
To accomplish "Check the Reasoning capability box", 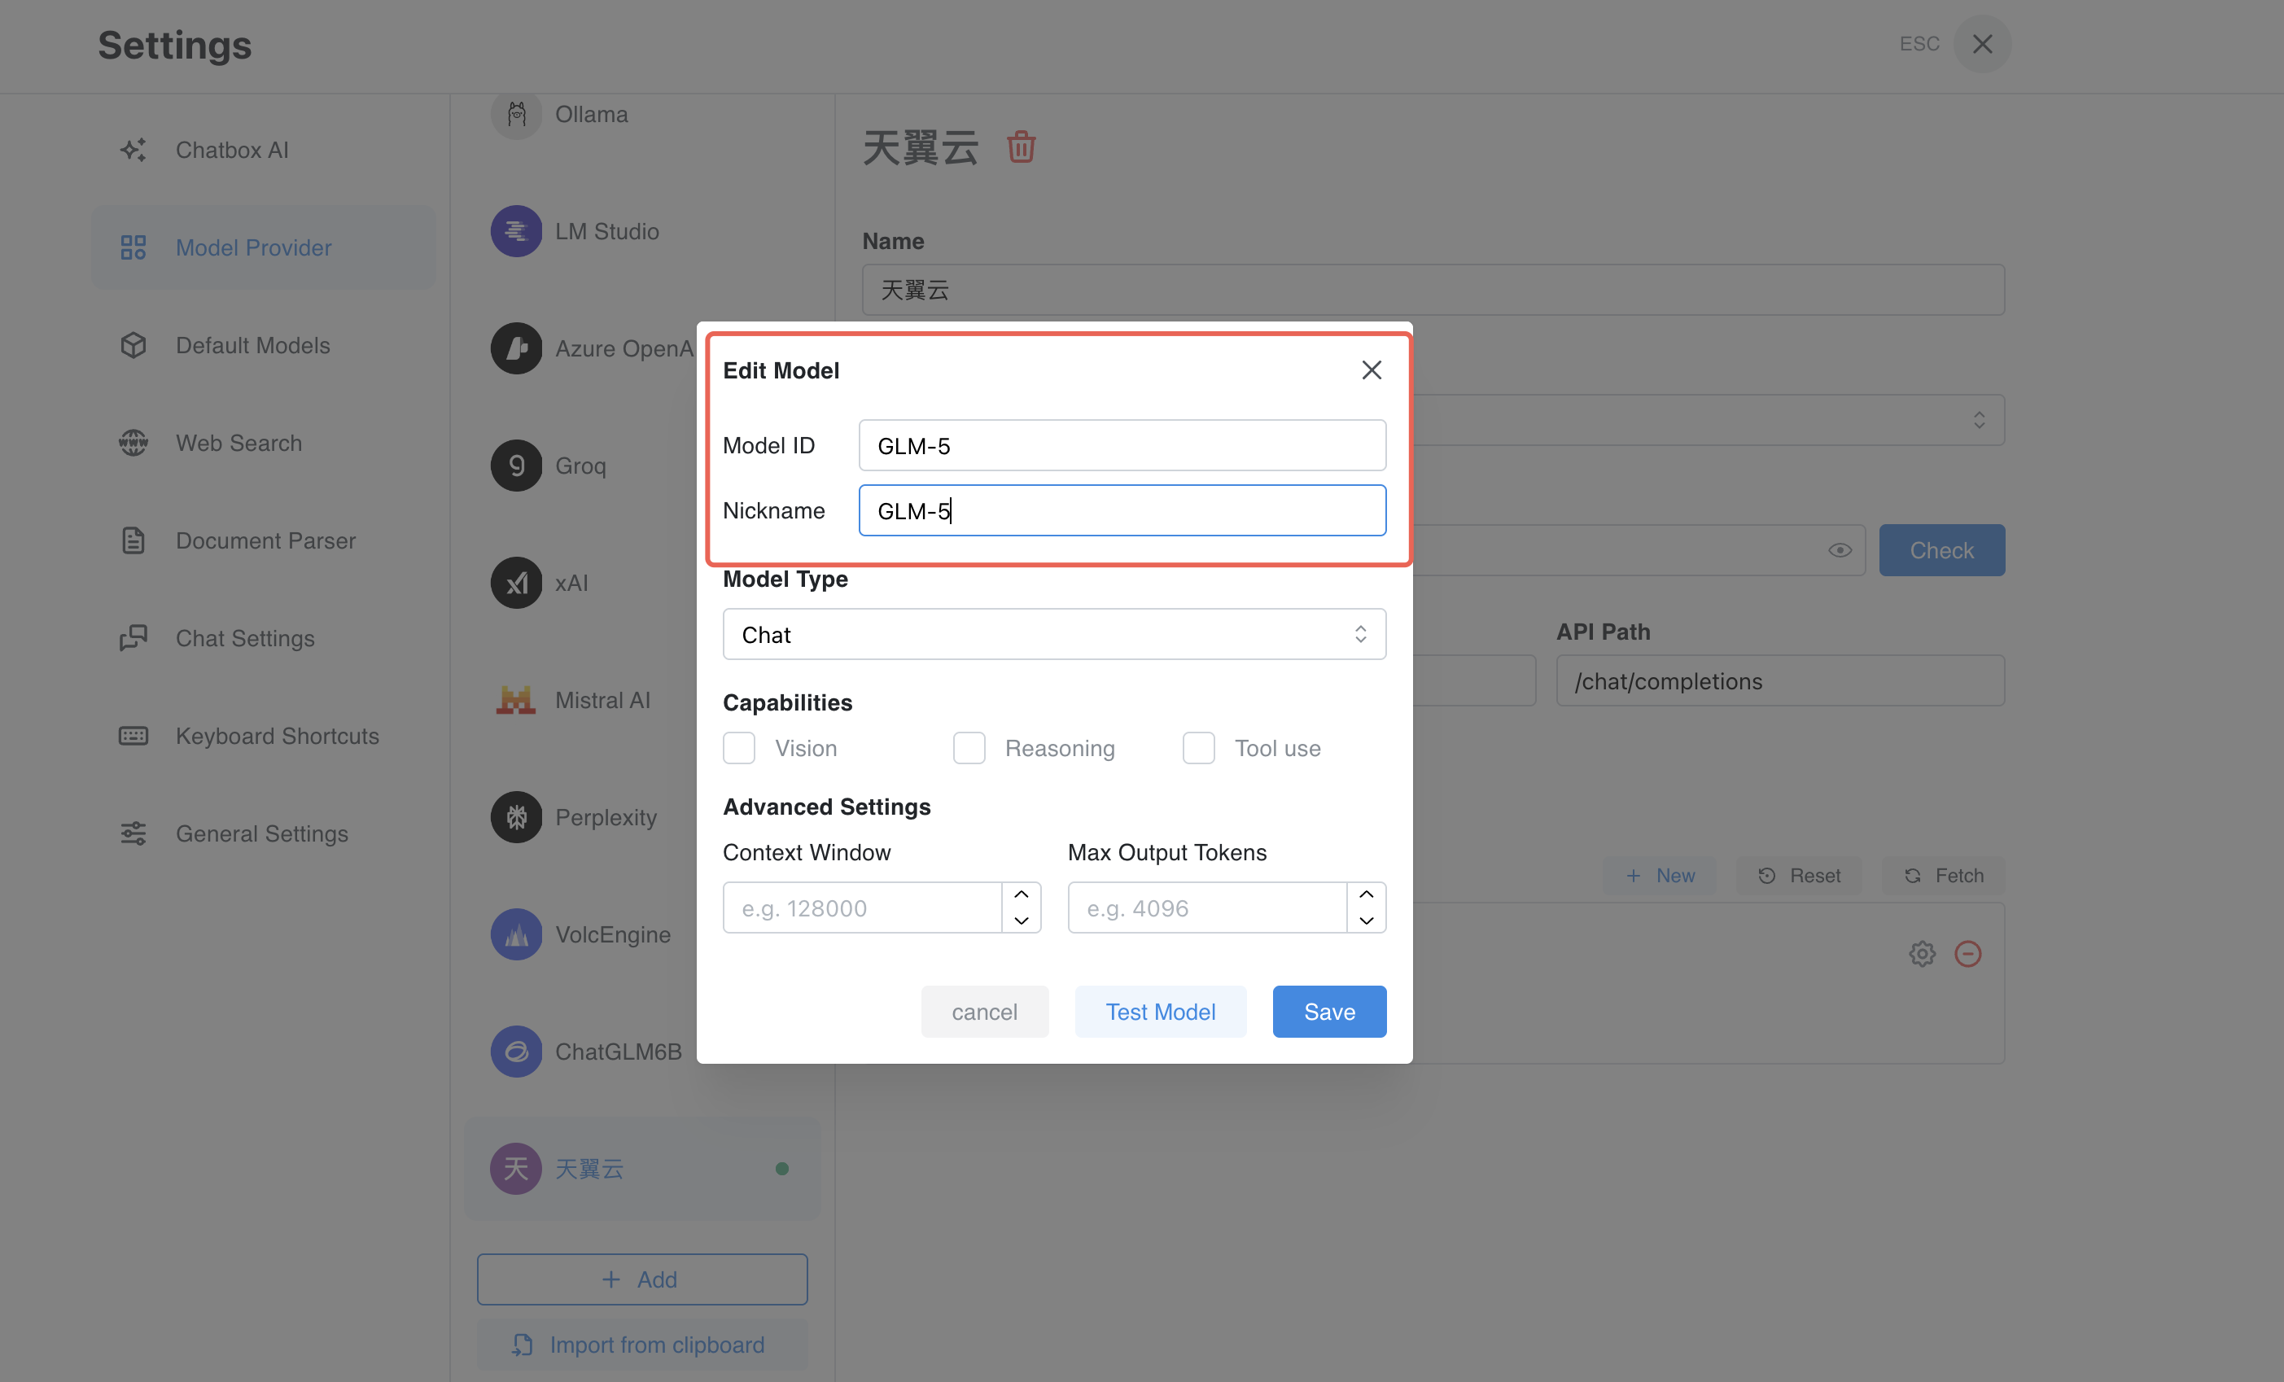I will click(969, 748).
